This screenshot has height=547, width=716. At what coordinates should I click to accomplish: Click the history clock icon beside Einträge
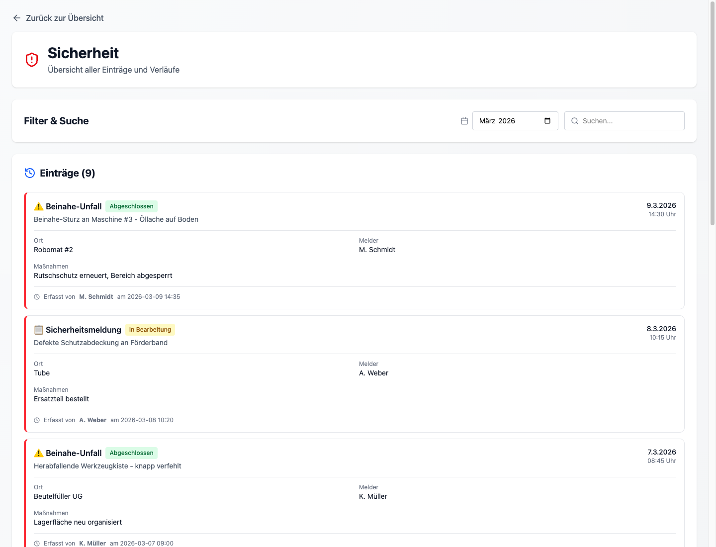(x=30, y=173)
